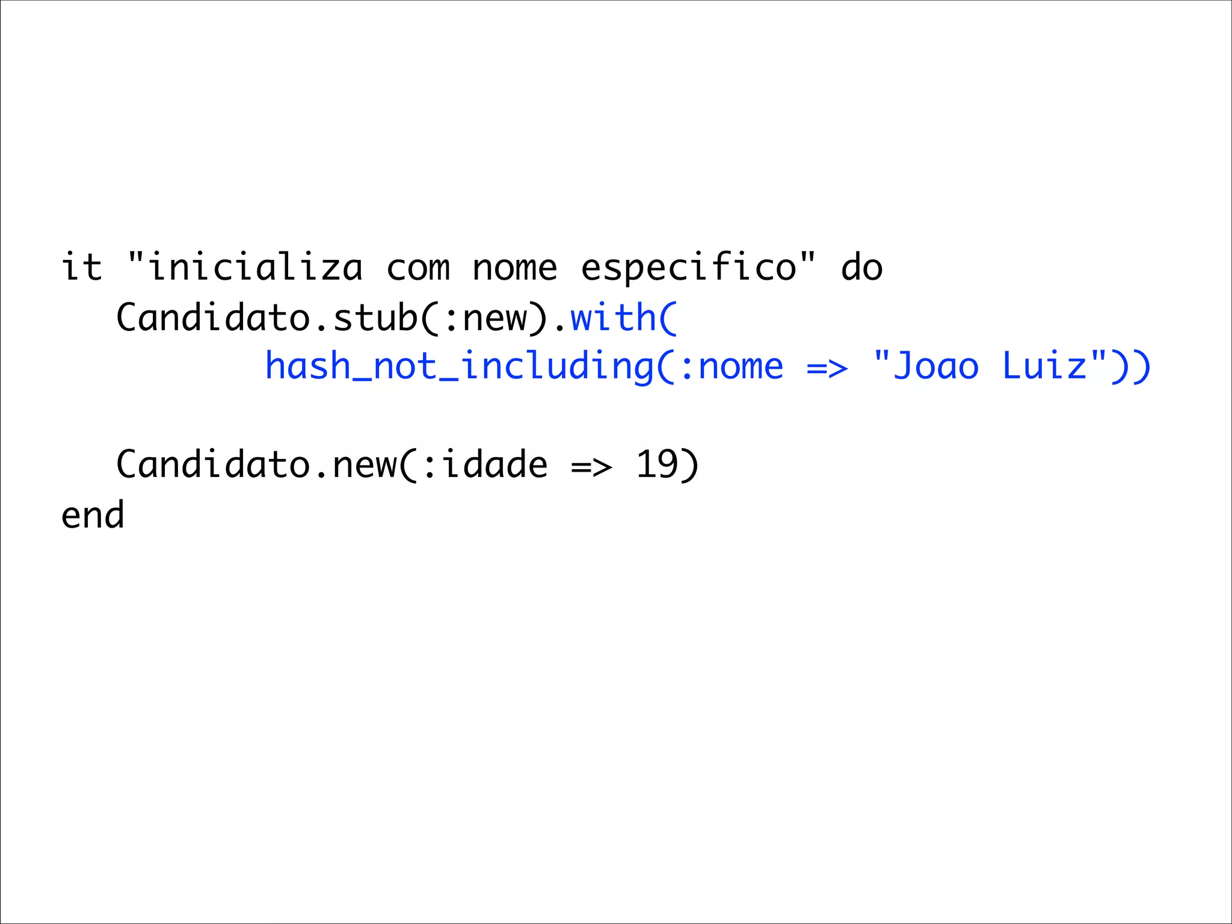Click "Candidato" in the stub line

tap(213, 317)
